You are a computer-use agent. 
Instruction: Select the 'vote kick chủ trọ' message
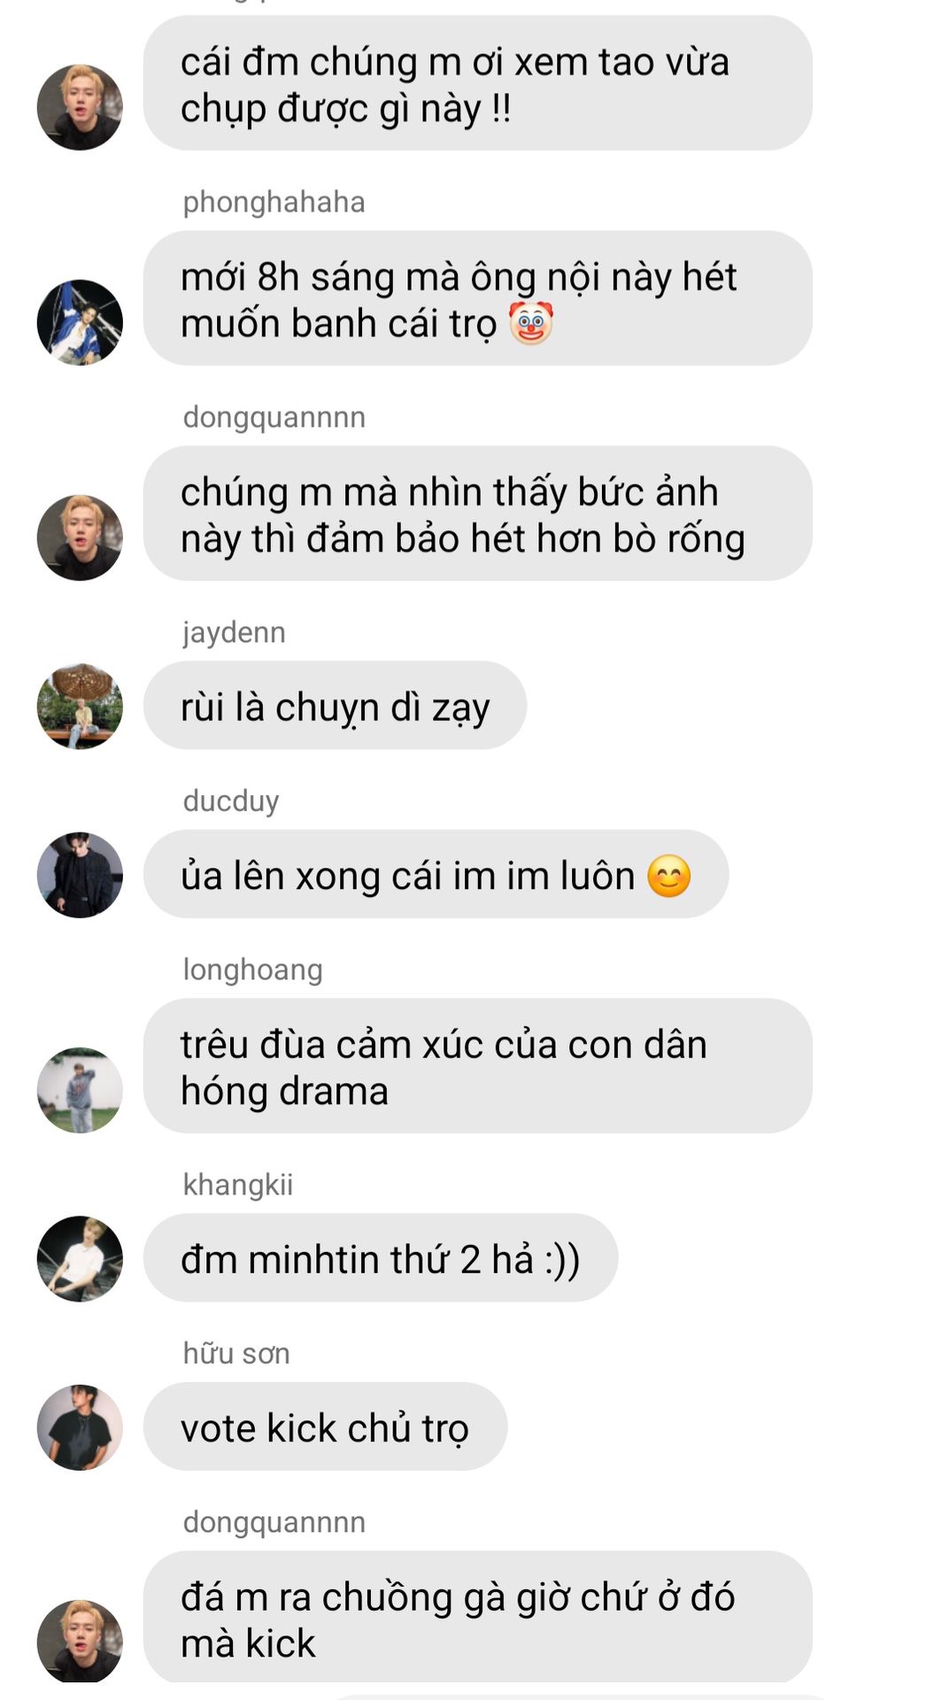326,1426
